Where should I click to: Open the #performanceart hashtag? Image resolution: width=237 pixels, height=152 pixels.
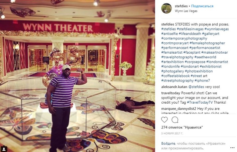[x=175, y=48]
